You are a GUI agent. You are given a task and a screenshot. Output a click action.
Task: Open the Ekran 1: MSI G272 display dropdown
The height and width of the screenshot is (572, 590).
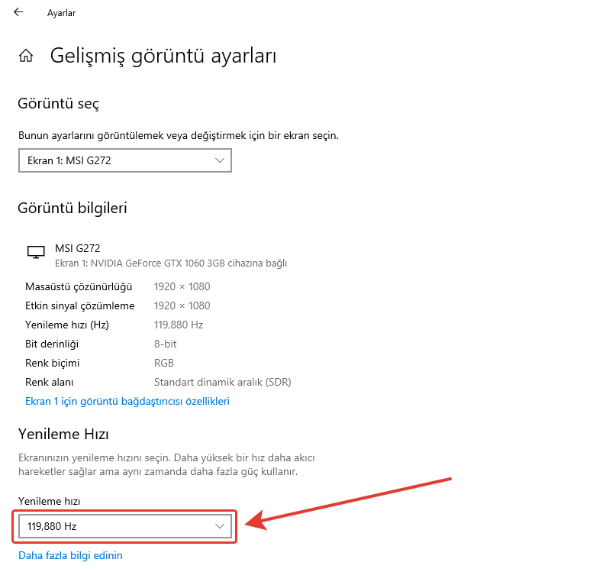click(x=124, y=160)
